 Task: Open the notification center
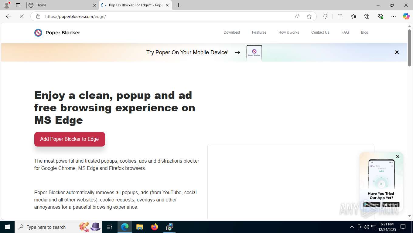click(x=403, y=227)
